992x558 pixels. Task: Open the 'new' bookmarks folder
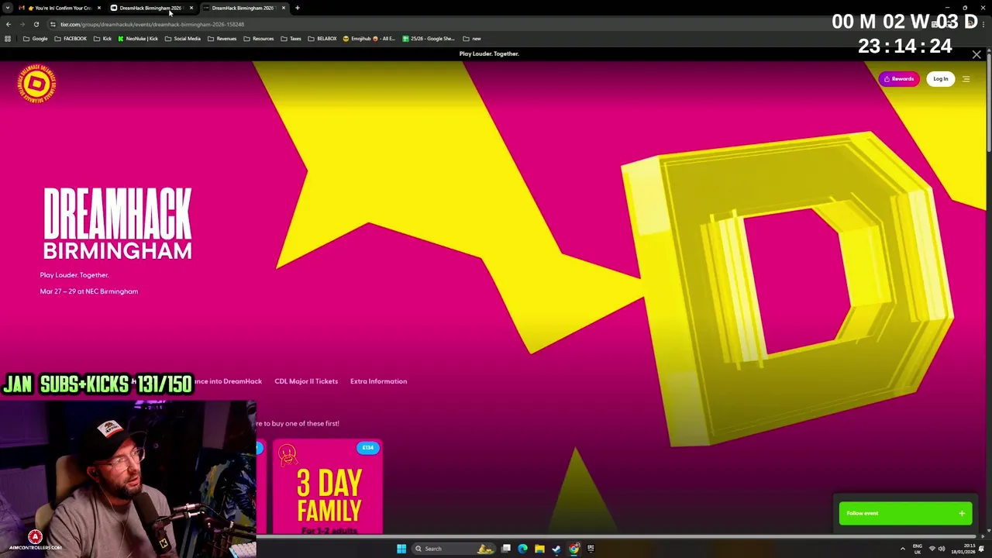[472, 39]
